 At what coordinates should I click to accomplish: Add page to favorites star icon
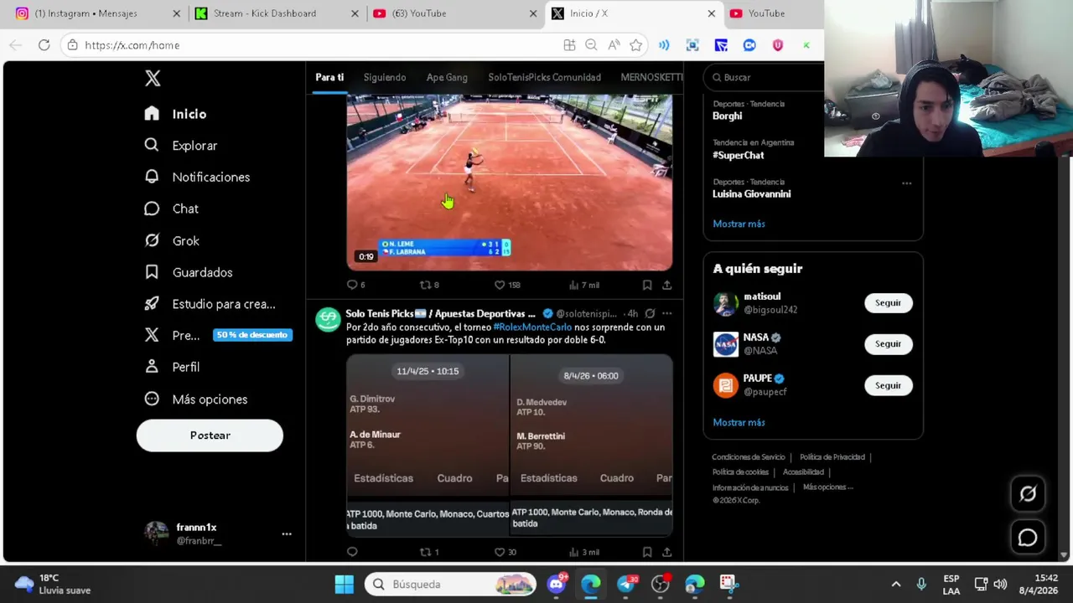[x=636, y=45]
